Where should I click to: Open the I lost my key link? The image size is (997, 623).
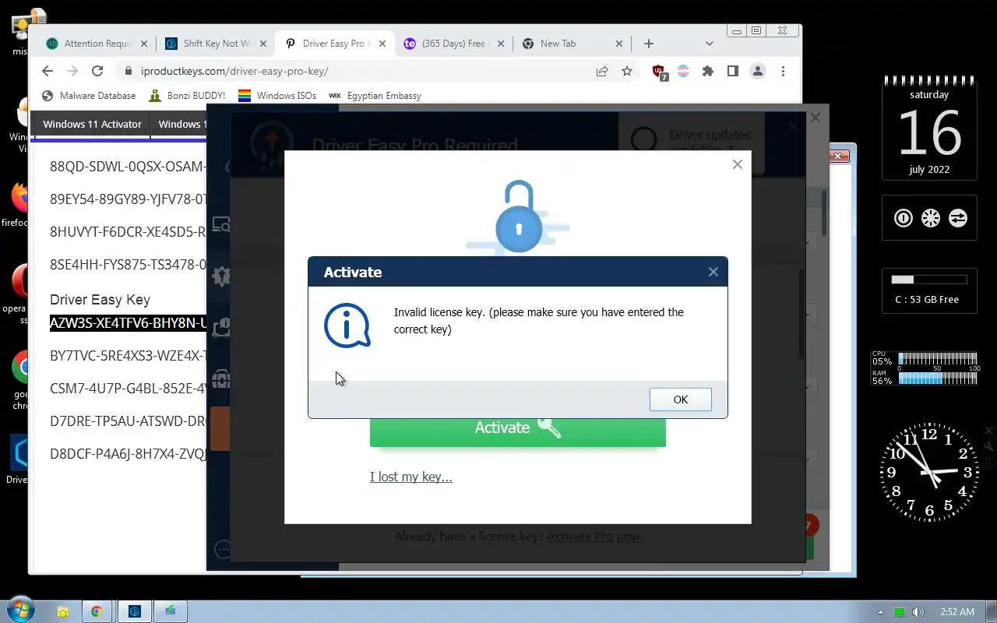(411, 477)
